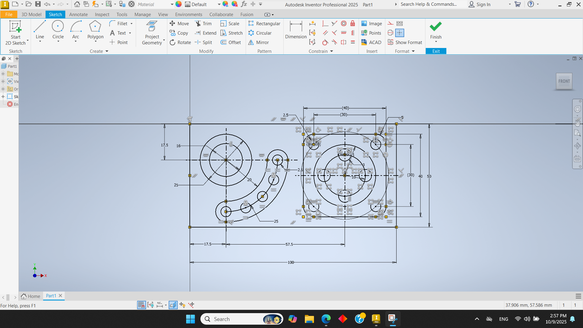The height and width of the screenshot is (328, 583).
Task: Click the Trim tool
Action: pyautogui.click(x=203, y=24)
